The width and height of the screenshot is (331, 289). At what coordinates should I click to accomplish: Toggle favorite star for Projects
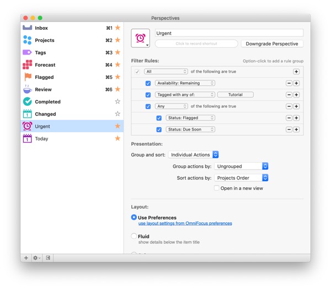(x=118, y=40)
